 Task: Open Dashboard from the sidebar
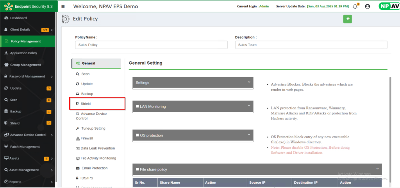click(18, 18)
